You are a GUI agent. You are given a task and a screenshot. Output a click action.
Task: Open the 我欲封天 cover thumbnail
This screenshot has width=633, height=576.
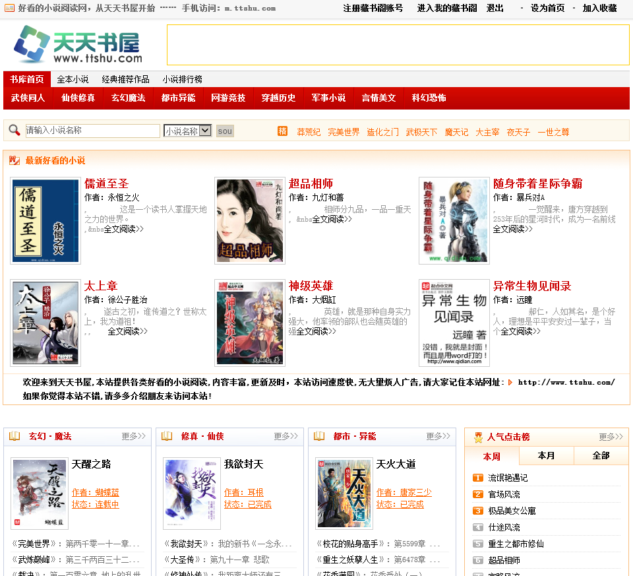tap(192, 493)
